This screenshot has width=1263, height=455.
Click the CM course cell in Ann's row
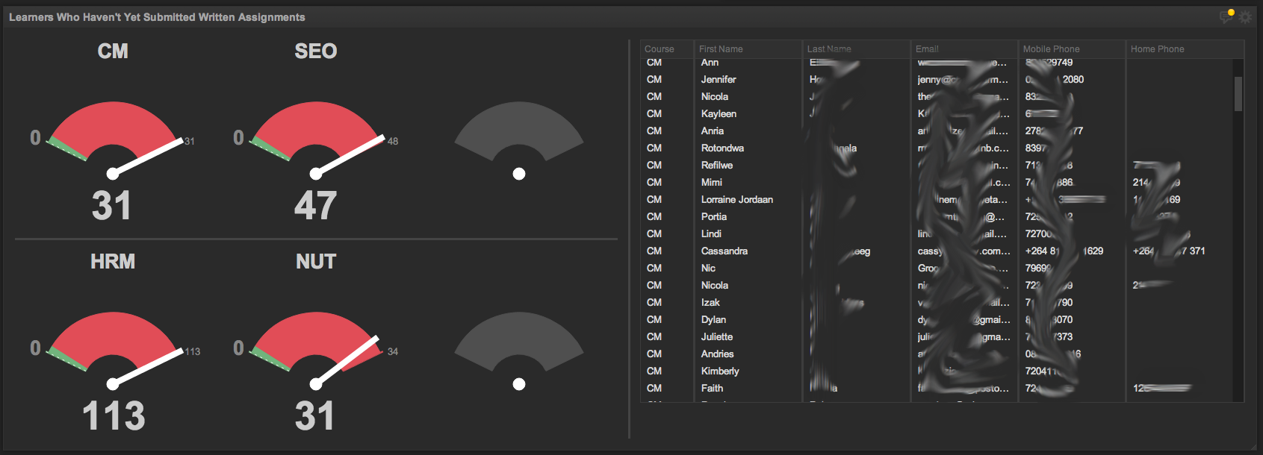[x=654, y=63]
